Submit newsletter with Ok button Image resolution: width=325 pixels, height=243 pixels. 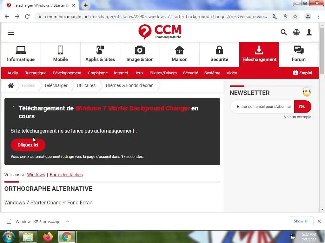(x=302, y=107)
